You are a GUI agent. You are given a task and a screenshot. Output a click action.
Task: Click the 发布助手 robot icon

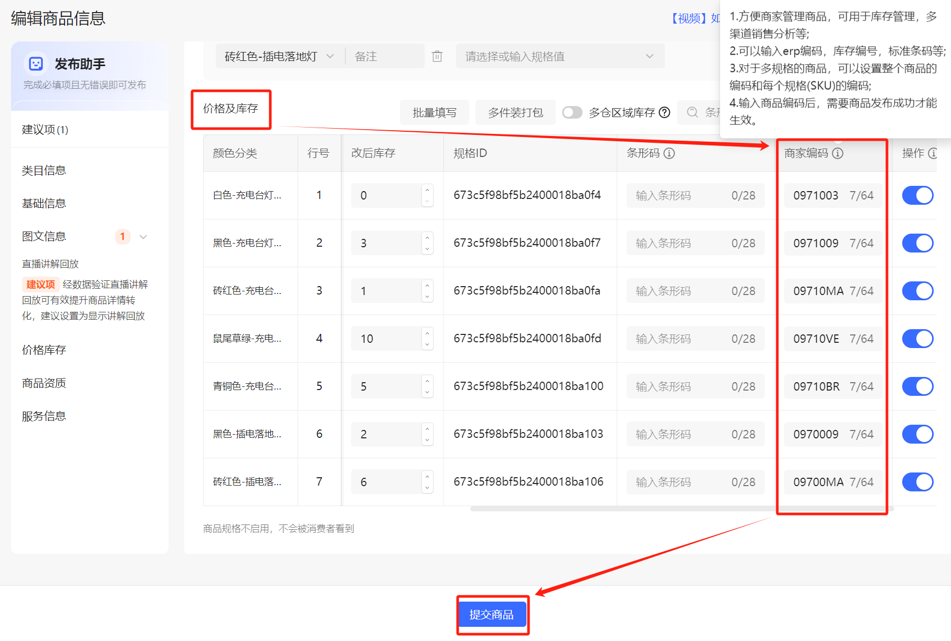point(36,64)
